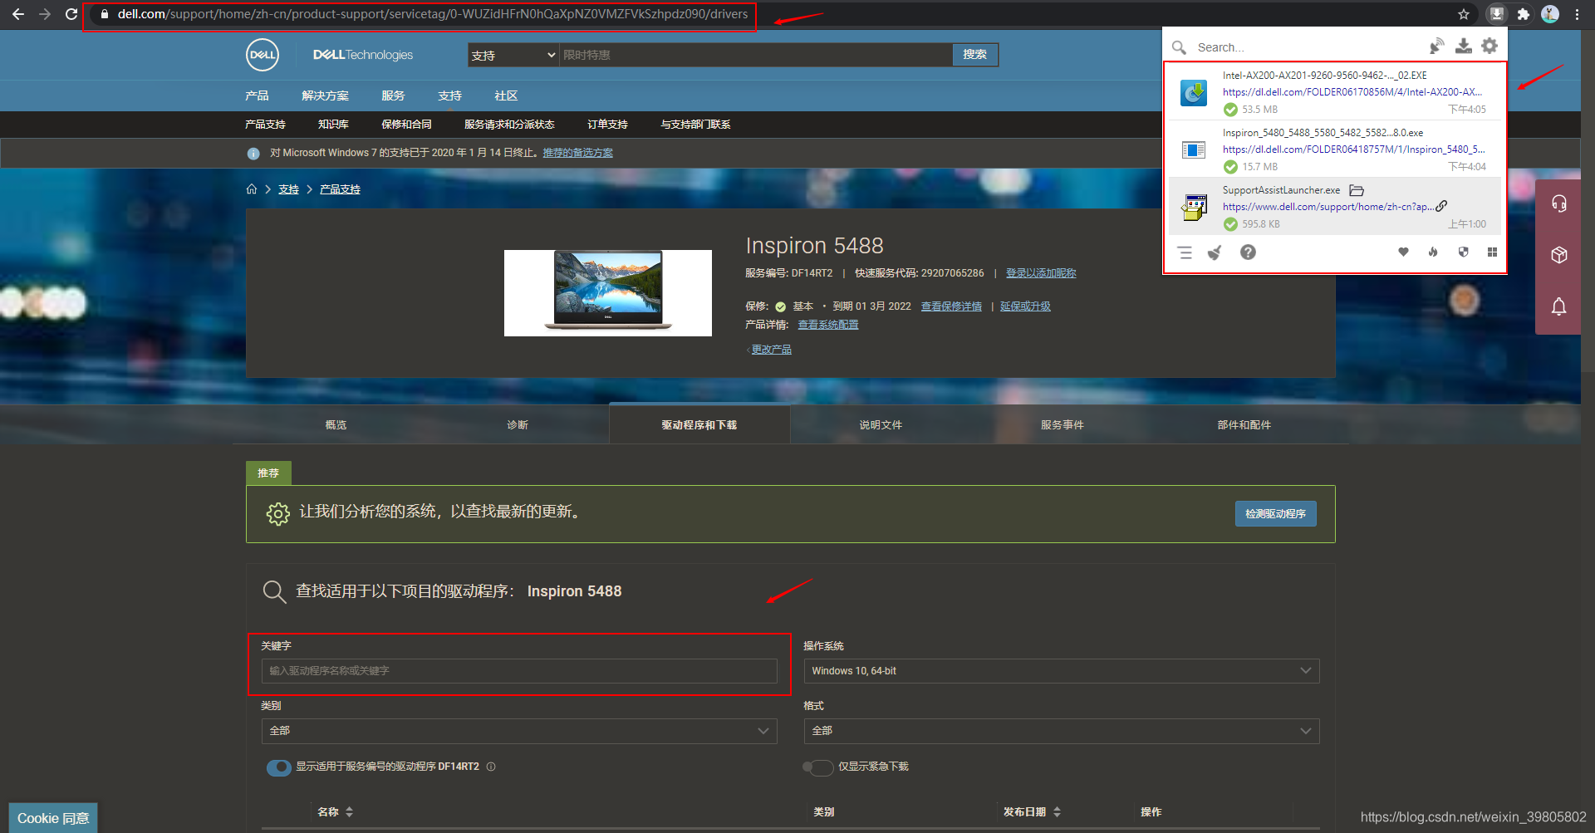Open the hamburger list icon in download panel
The height and width of the screenshot is (833, 1595).
(x=1185, y=252)
